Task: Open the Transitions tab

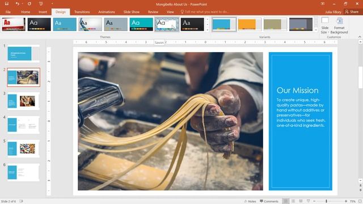Action: 82,12
